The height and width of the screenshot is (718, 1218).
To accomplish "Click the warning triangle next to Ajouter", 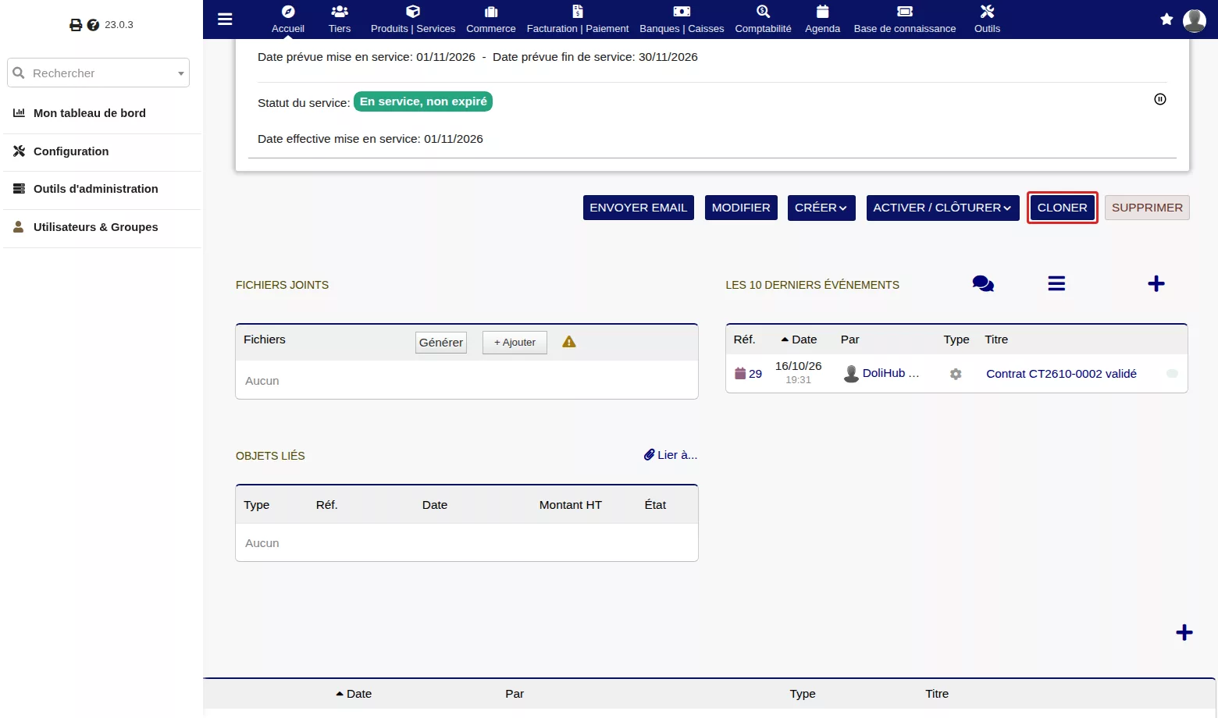I will click(x=569, y=342).
